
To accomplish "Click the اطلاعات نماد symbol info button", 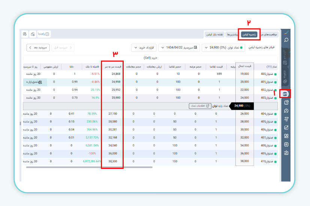I will click(x=200, y=106).
